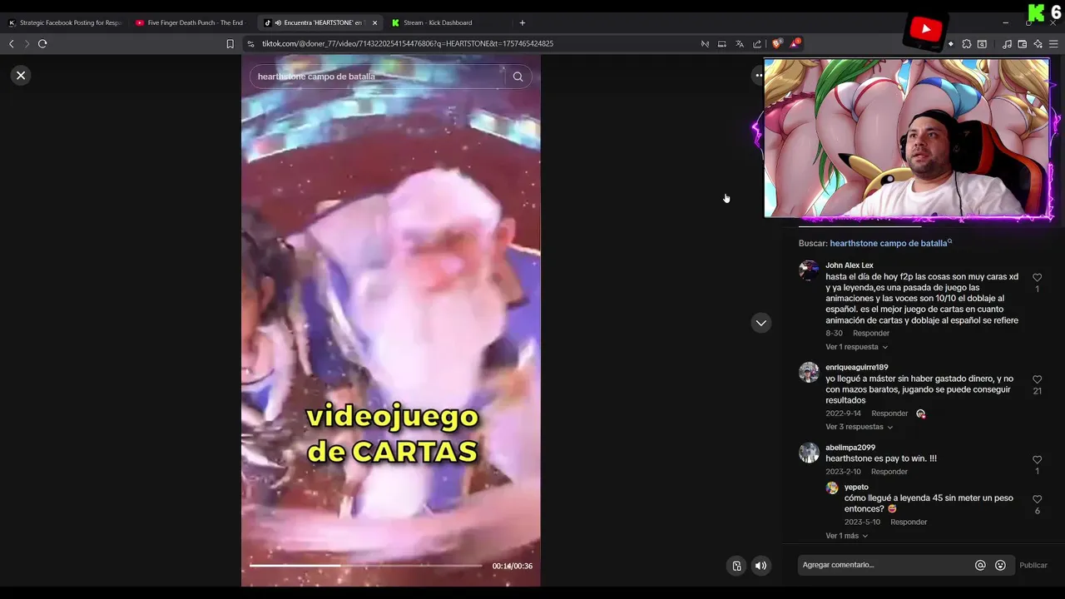The height and width of the screenshot is (599, 1065).
Task: Close the TikTok browser tab
Action: [374, 22]
